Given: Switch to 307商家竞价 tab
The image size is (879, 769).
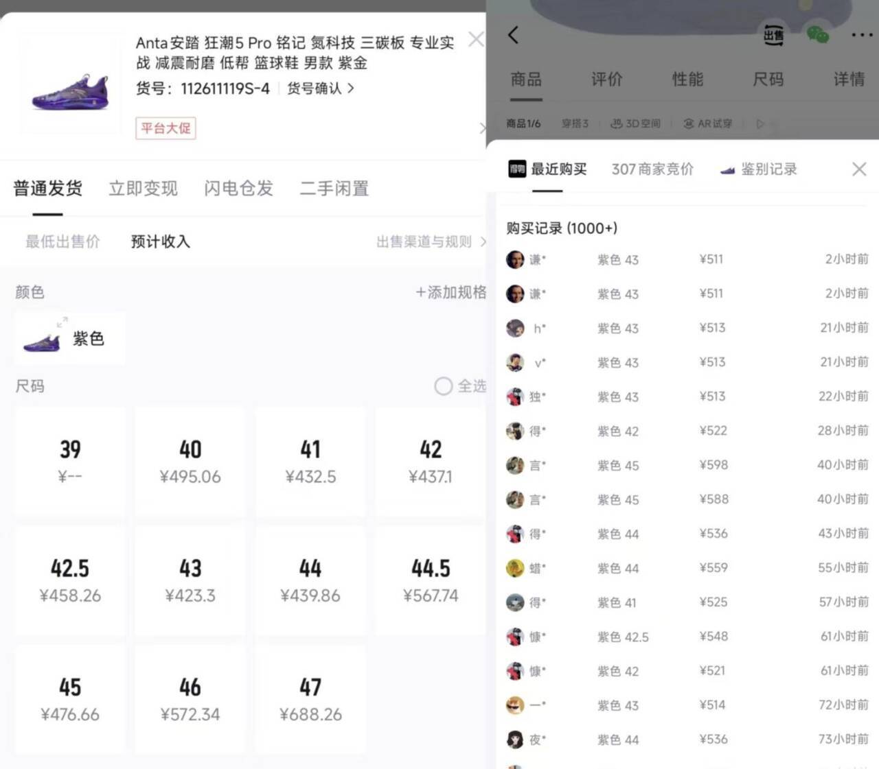Looking at the screenshot, I should (652, 169).
